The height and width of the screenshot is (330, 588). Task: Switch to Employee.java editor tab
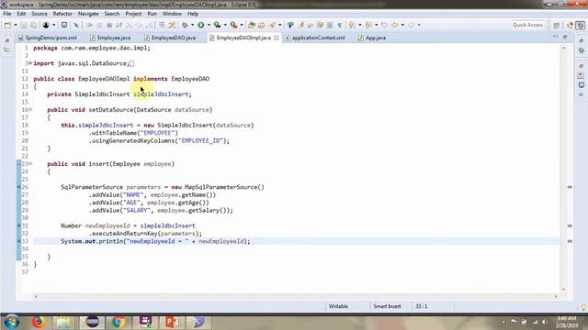click(x=110, y=38)
